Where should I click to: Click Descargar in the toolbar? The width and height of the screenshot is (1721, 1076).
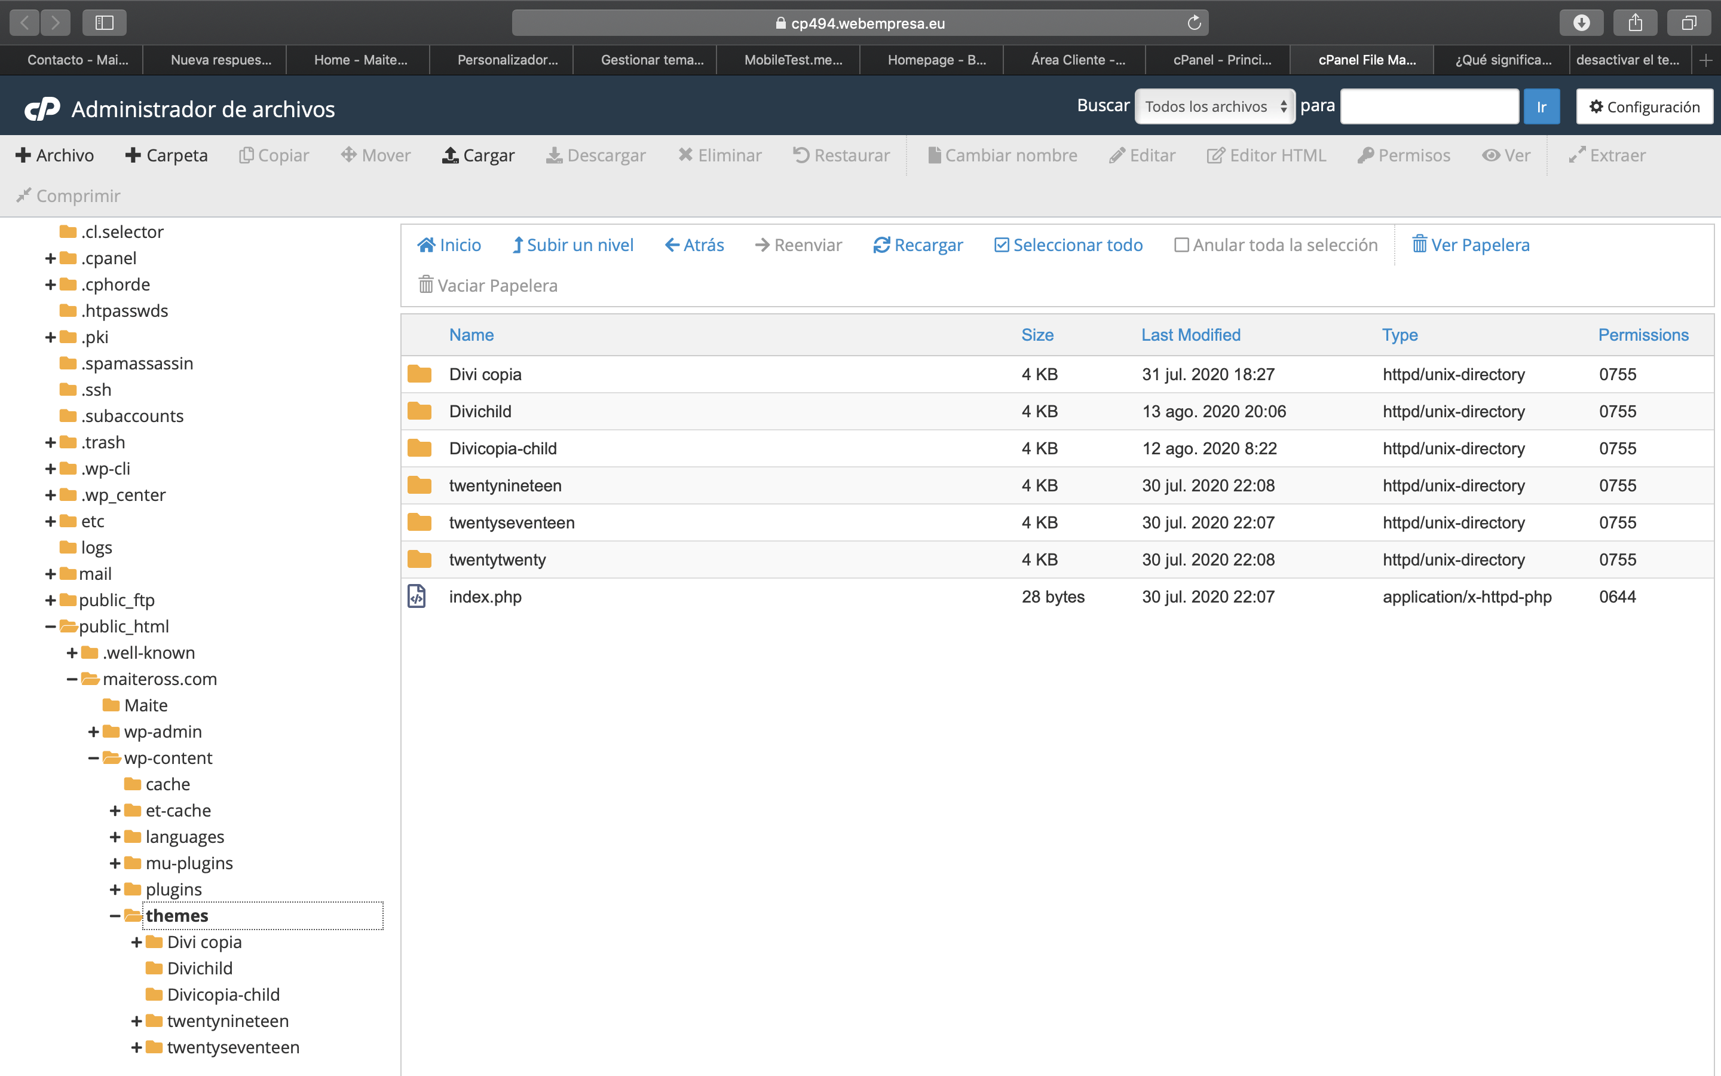click(x=595, y=155)
